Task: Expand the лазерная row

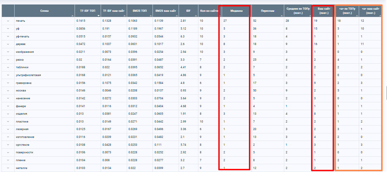Action: pos(8,129)
